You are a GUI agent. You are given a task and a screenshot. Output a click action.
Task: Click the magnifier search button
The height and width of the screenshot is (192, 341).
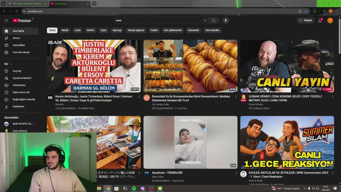point(214,21)
